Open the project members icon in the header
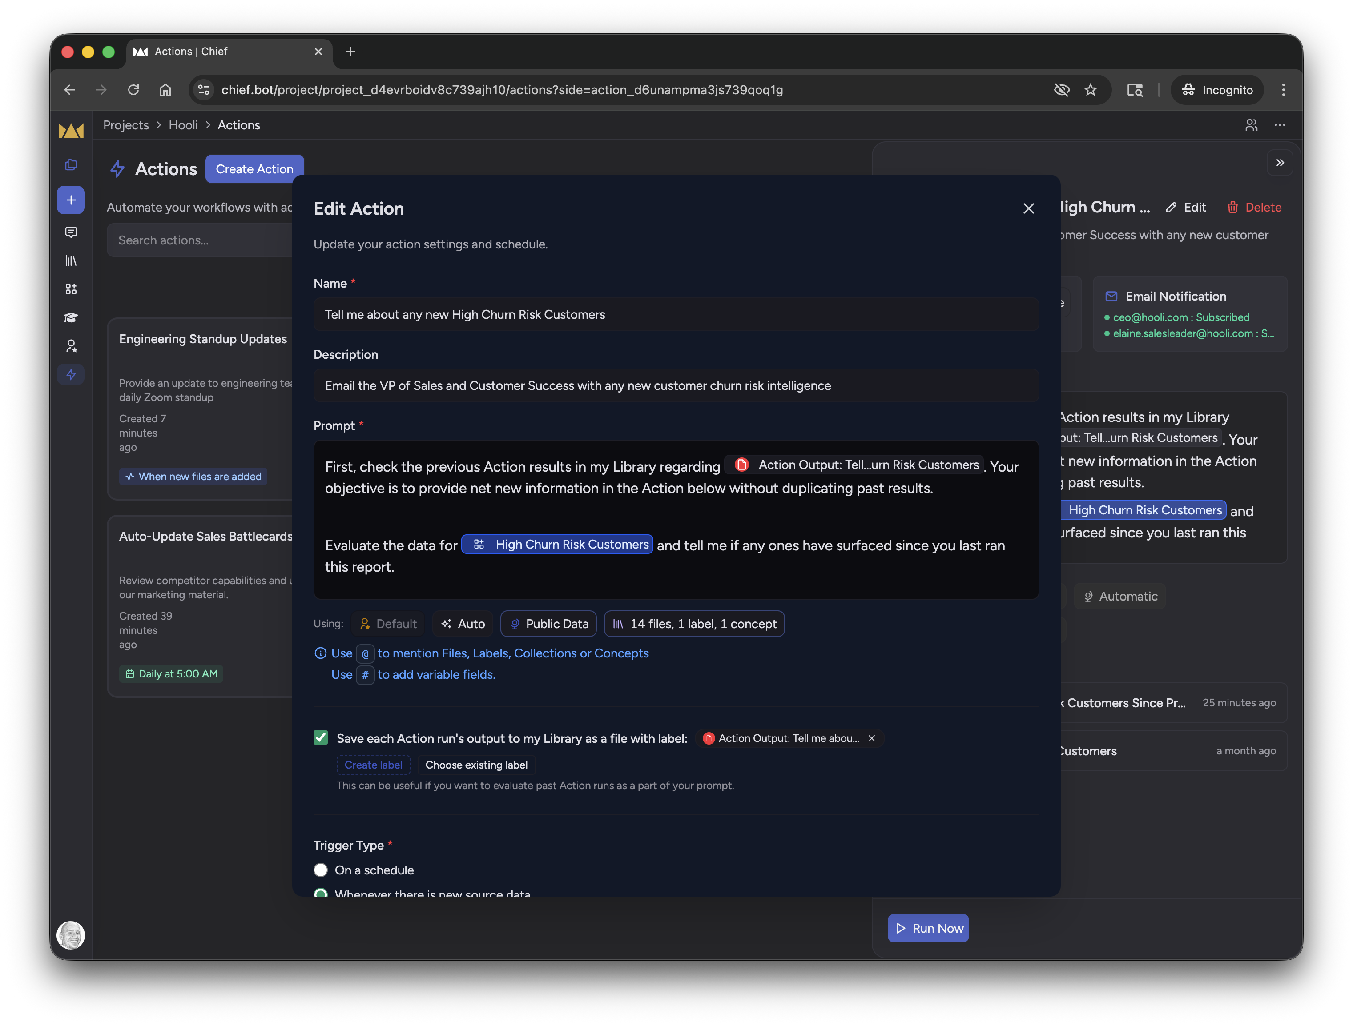Screen dimensions: 1353x1026 (x=1252, y=125)
